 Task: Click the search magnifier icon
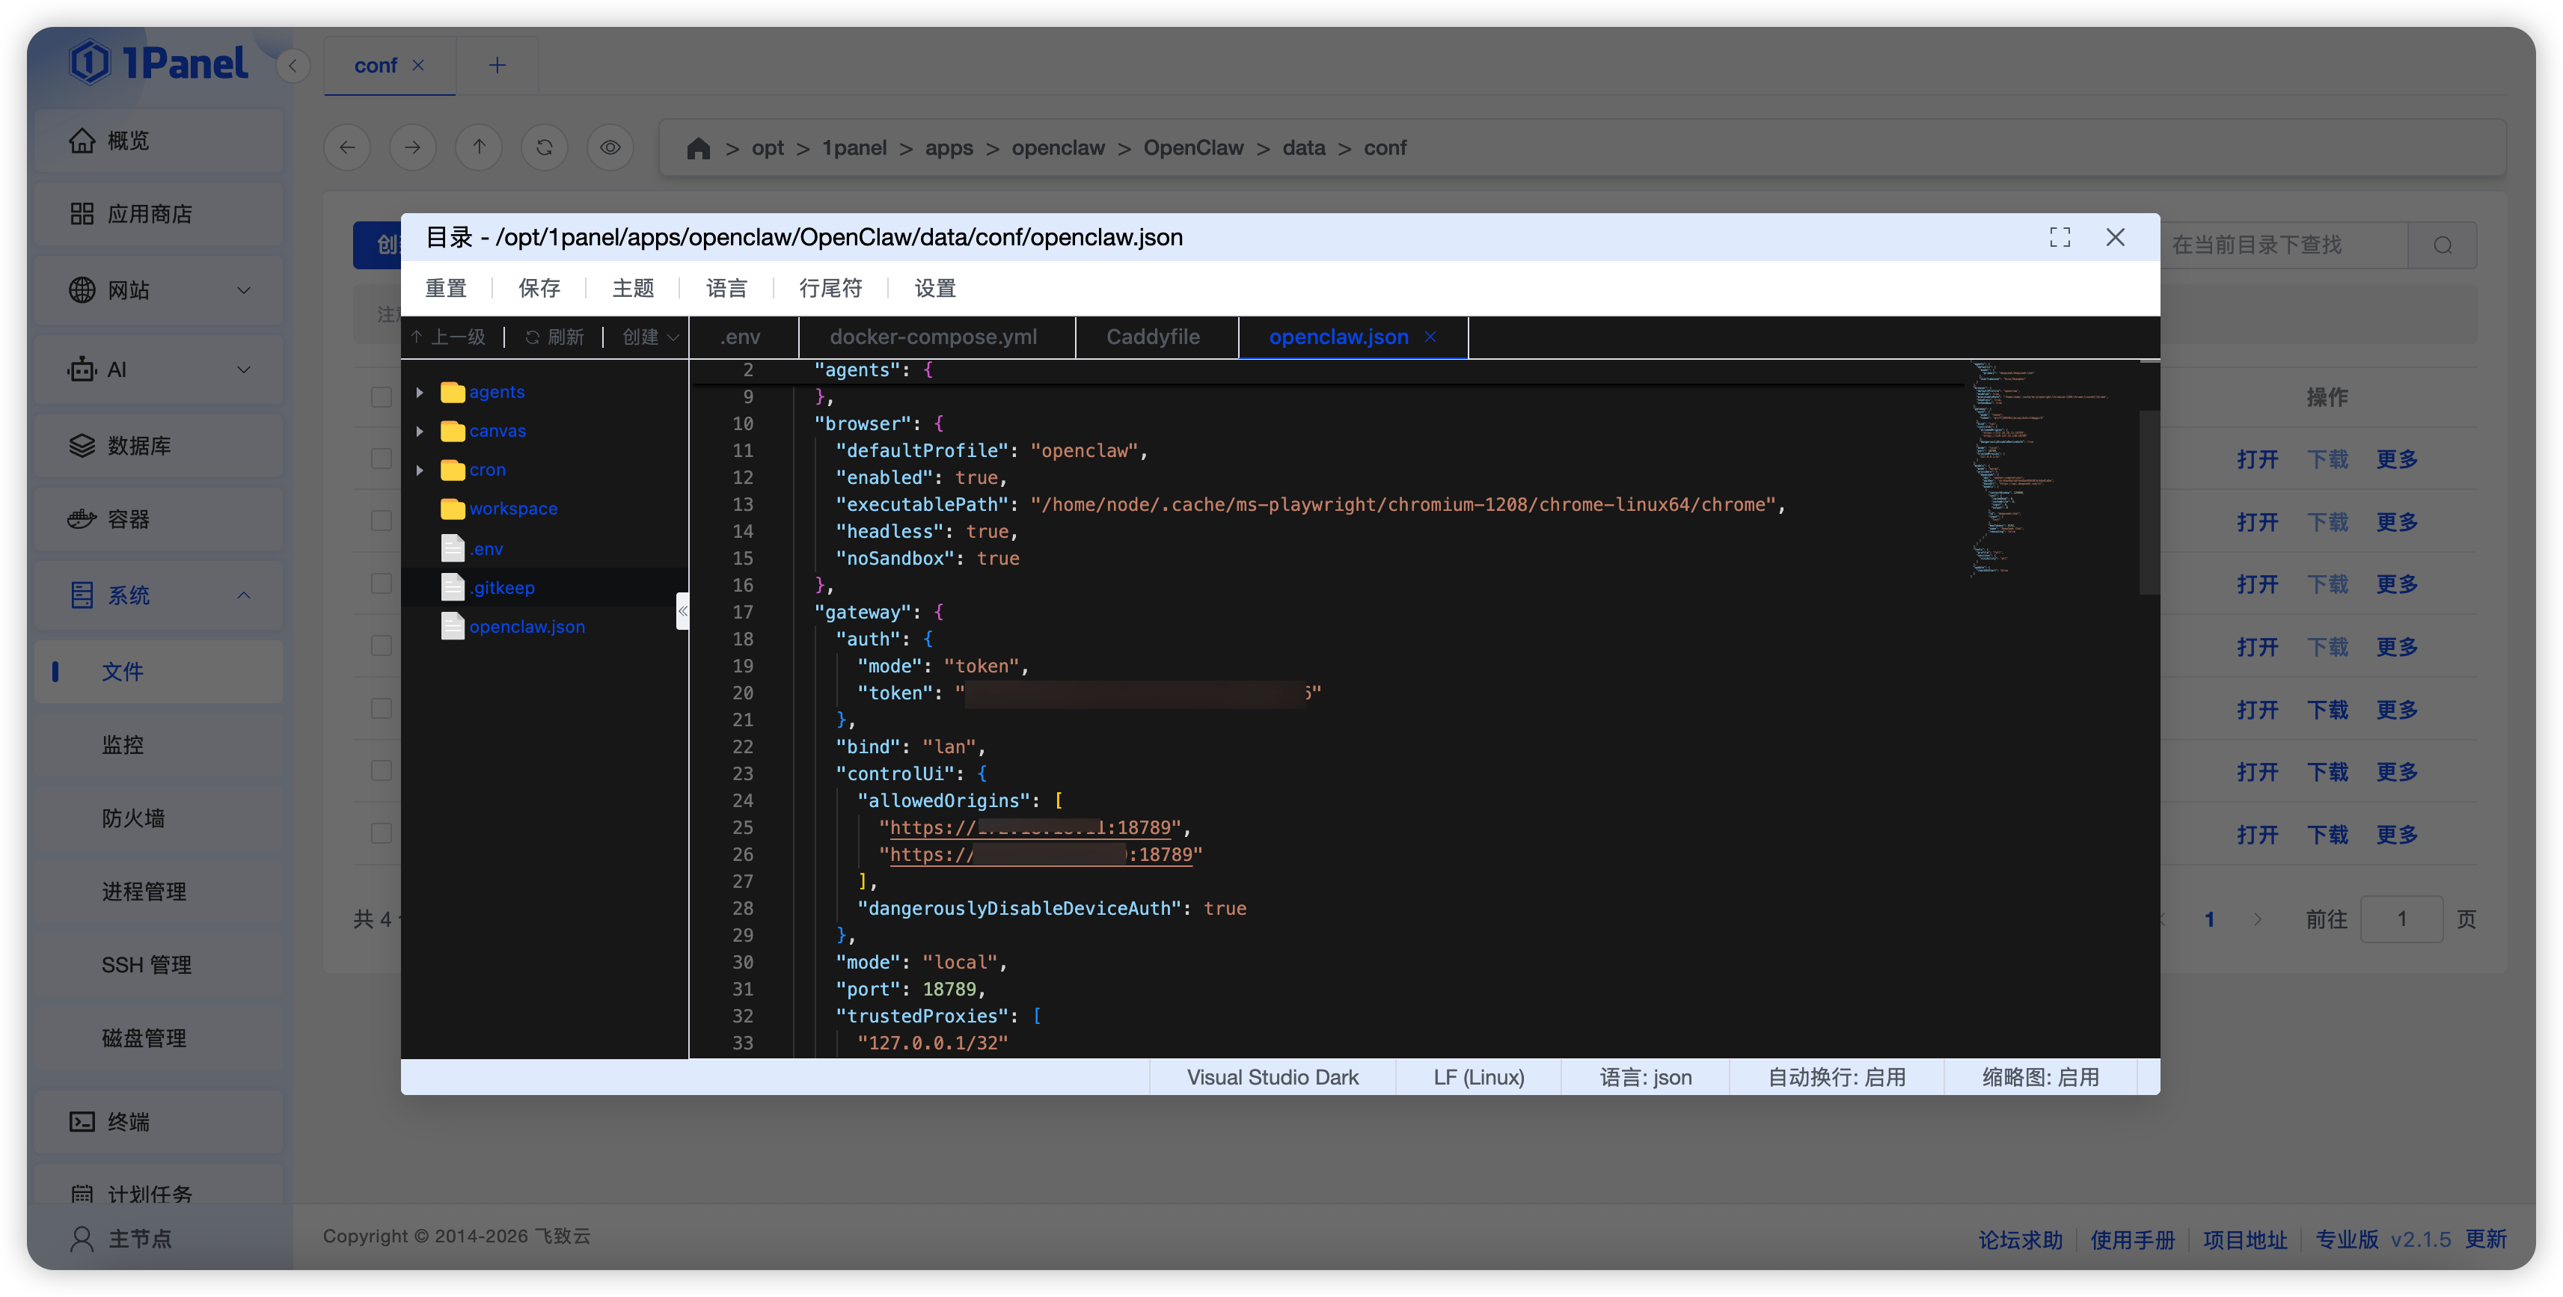pos(2443,245)
